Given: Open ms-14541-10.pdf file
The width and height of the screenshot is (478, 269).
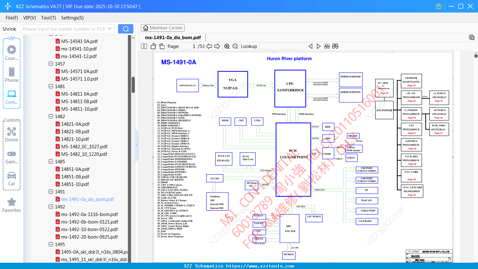Looking at the screenshot, I should coord(79,49).
